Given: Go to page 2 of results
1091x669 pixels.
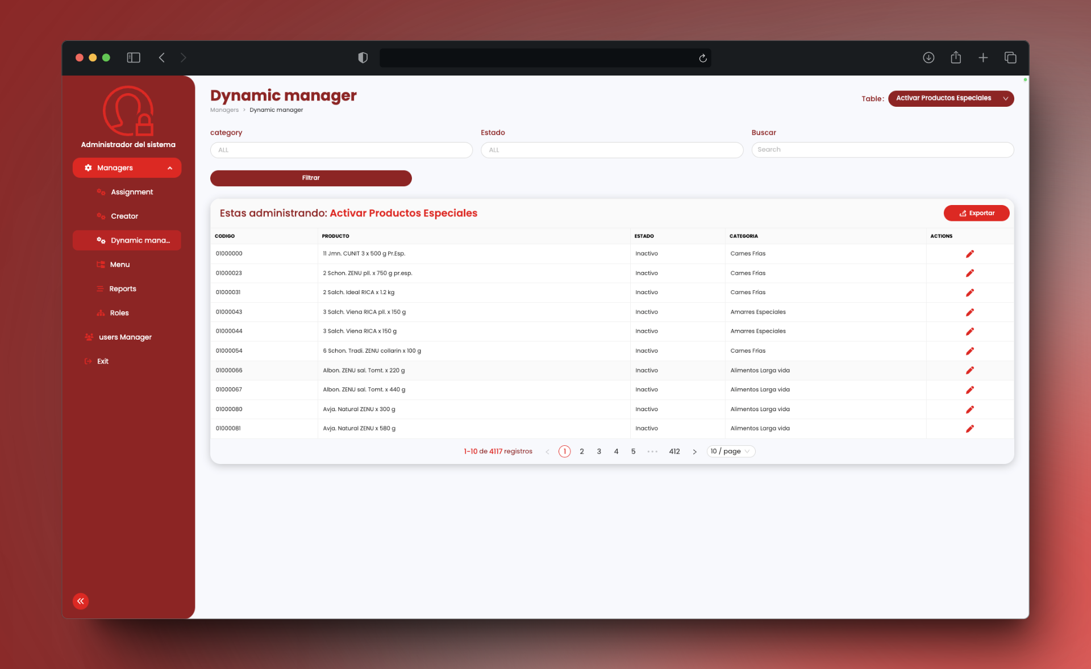Looking at the screenshot, I should point(582,451).
